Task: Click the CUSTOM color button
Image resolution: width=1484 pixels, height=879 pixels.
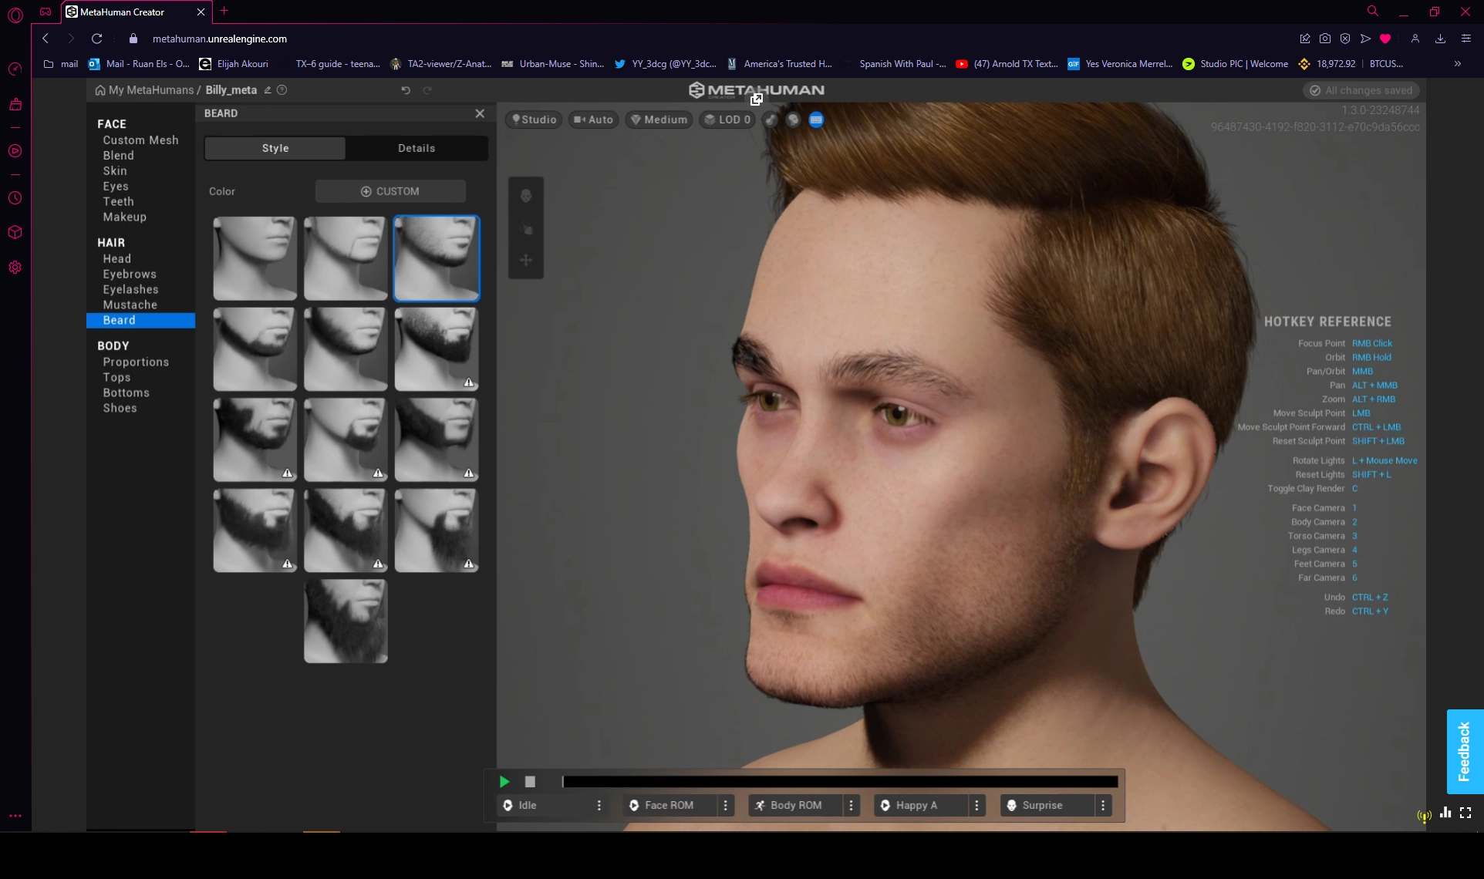Action: click(x=390, y=191)
